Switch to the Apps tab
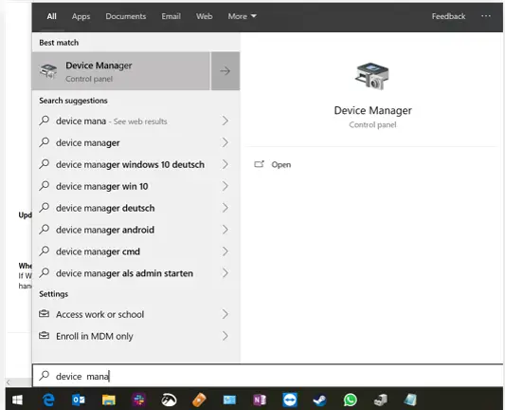This screenshot has width=505, height=410. pos(81,16)
